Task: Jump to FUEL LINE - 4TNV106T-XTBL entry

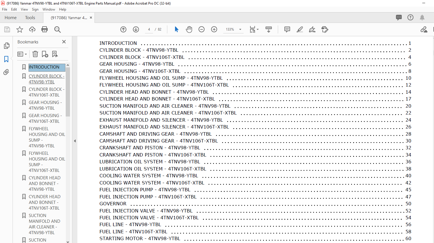Action: pyautogui.click(x=133, y=232)
